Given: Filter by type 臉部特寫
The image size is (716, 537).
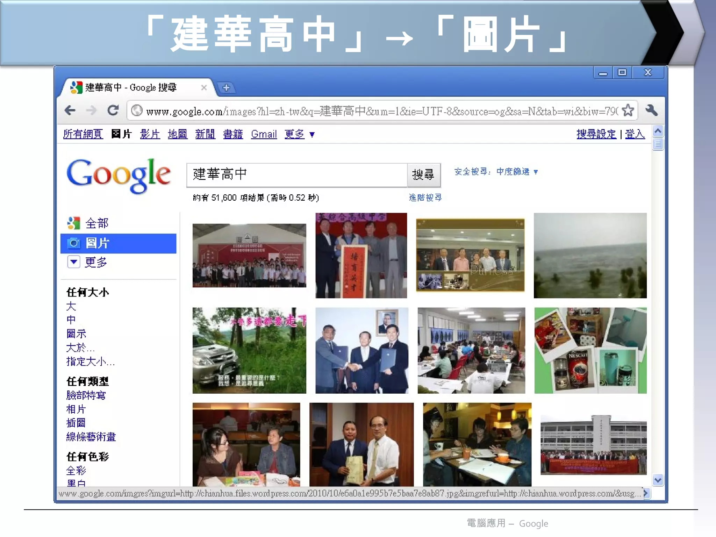Looking at the screenshot, I should pyautogui.click(x=86, y=395).
